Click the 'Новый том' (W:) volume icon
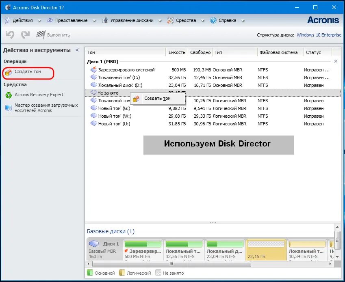The image size is (345, 282). point(94,116)
